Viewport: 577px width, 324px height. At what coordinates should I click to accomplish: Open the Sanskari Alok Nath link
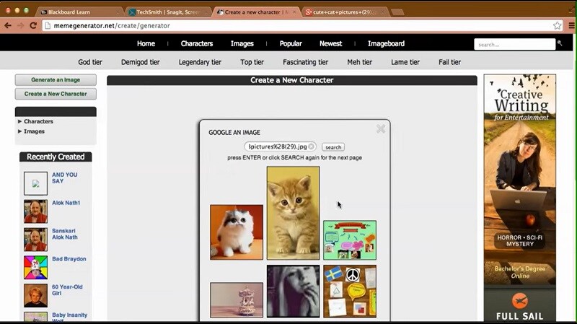pyautogui.click(x=64, y=234)
